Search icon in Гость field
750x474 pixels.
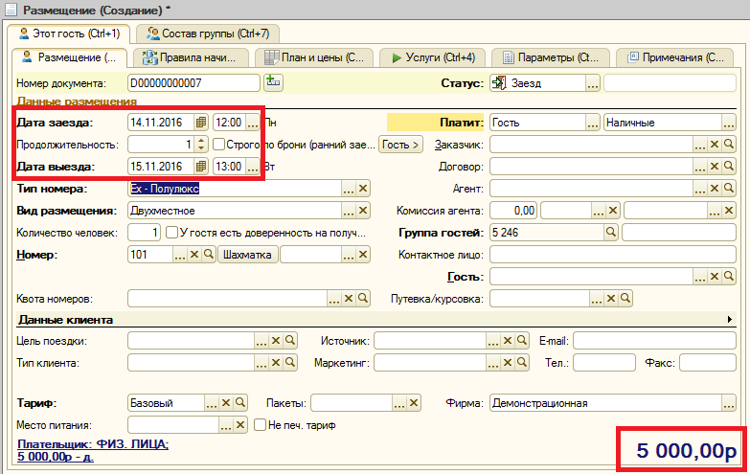(729, 277)
